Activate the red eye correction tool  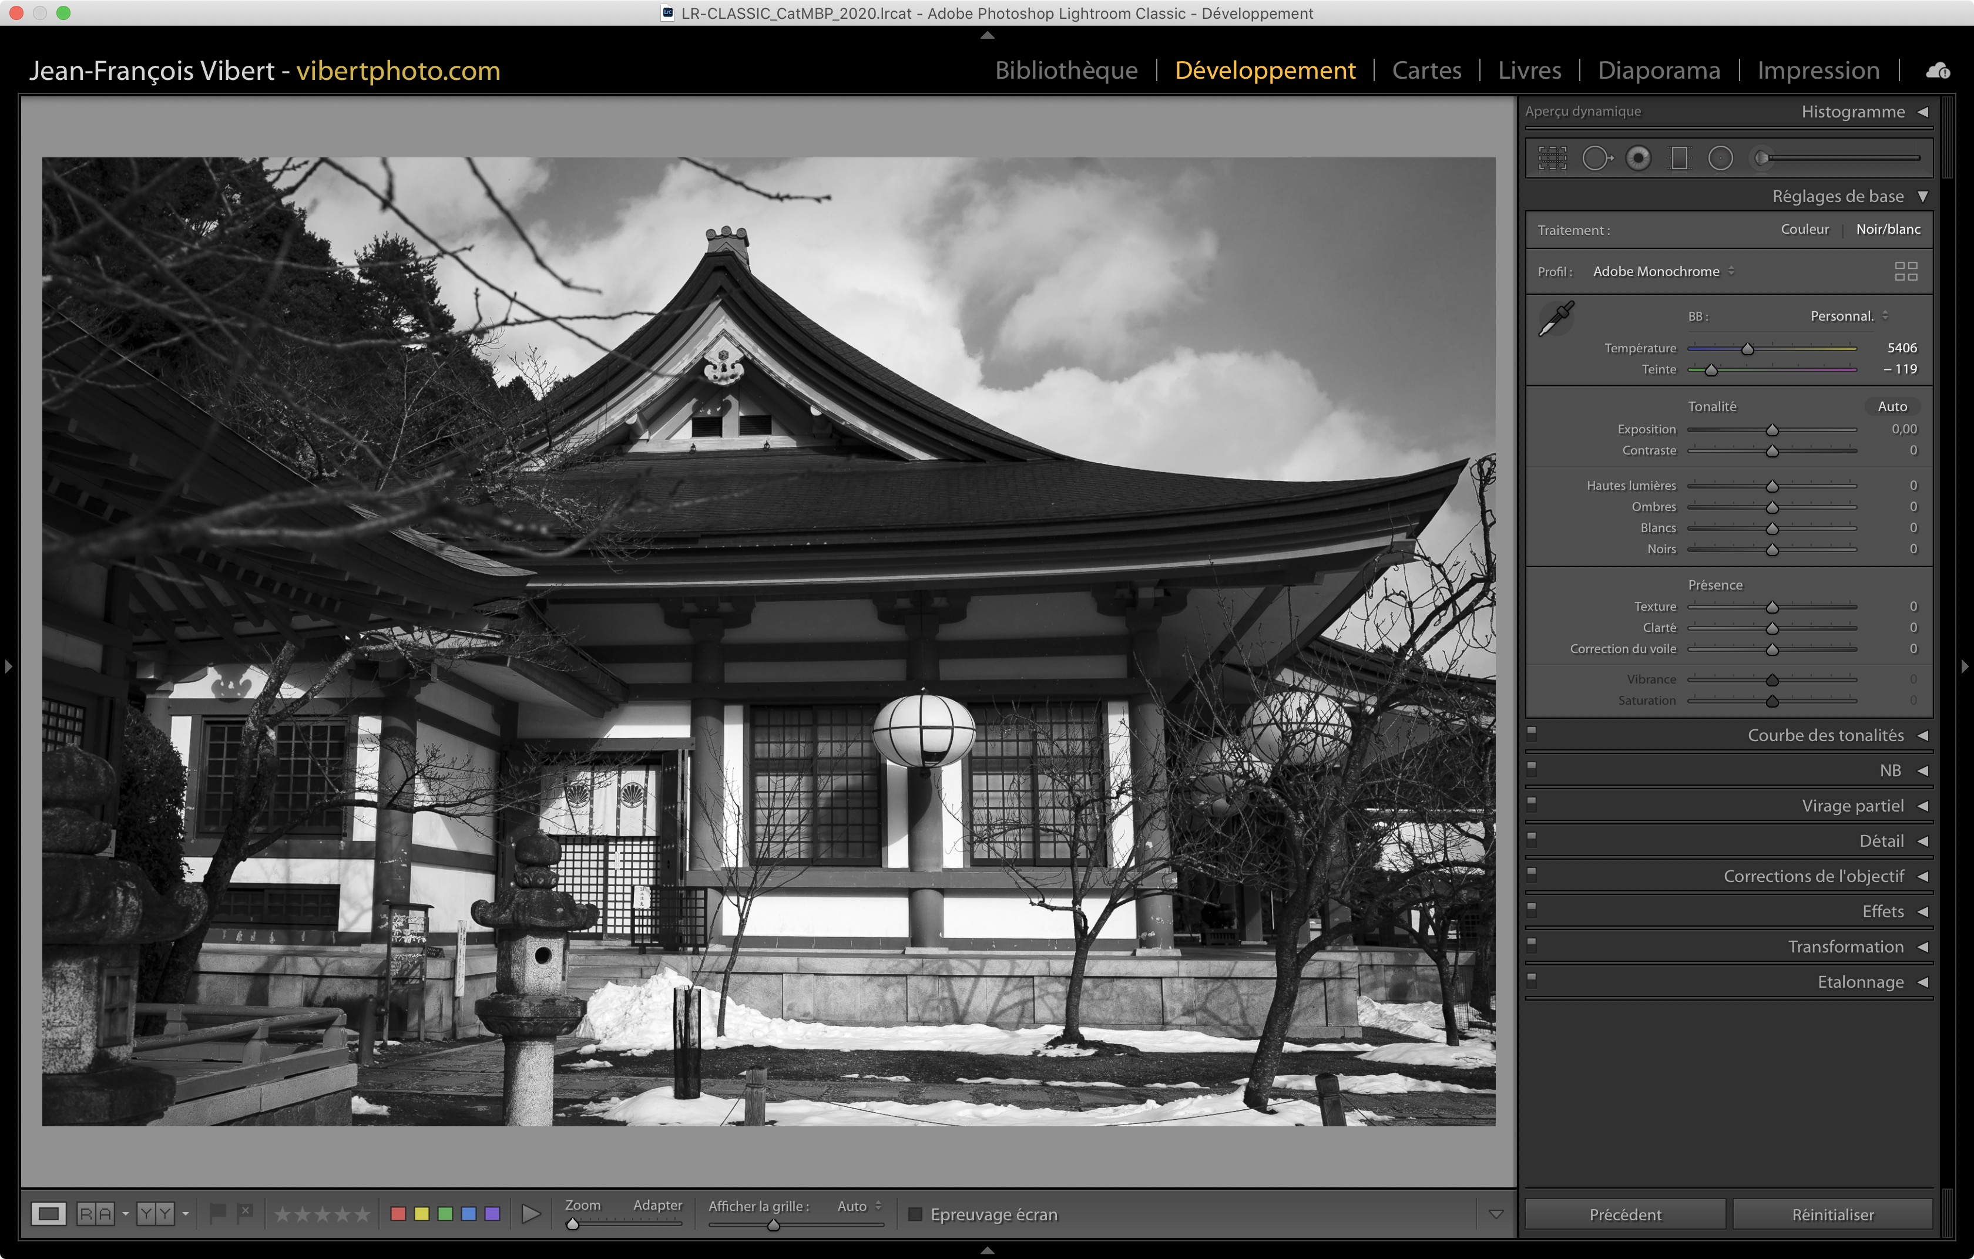[x=1638, y=158]
